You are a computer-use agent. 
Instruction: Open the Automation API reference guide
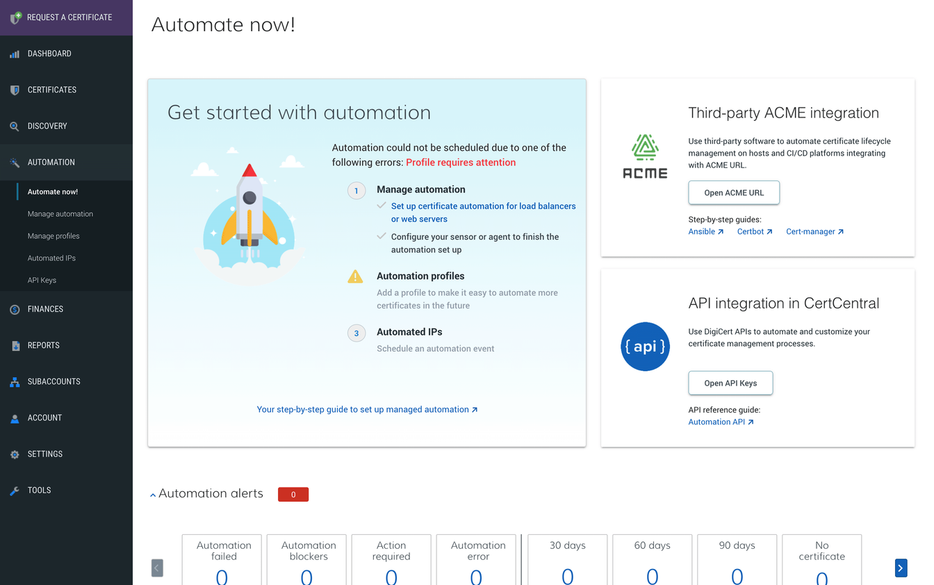click(716, 422)
